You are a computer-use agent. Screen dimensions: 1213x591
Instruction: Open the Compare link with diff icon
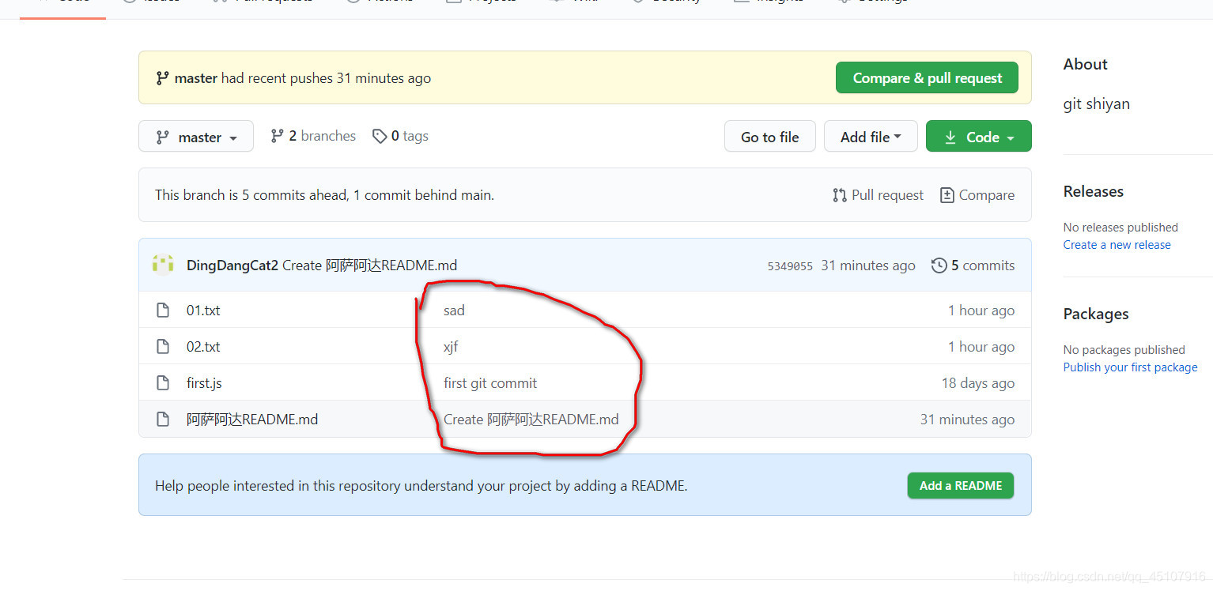pos(977,195)
